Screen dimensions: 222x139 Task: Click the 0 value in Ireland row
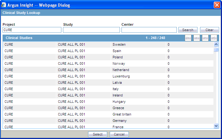pyautogui.click(x=169, y=95)
